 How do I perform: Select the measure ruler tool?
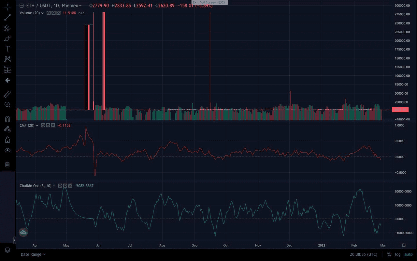click(x=7, y=94)
